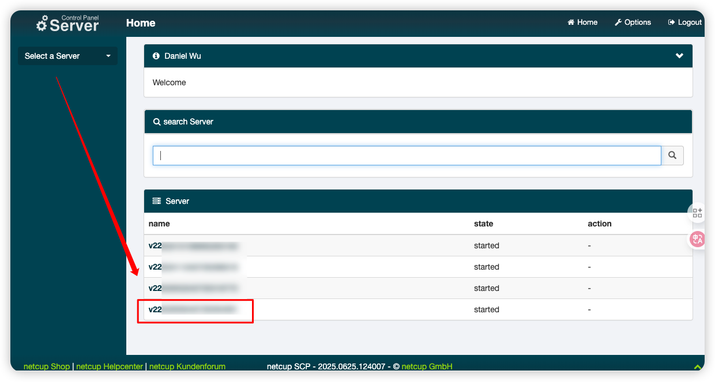This screenshot has height=382, width=715.
Task: Open Options in the top navigation
Action: coord(633,22)
